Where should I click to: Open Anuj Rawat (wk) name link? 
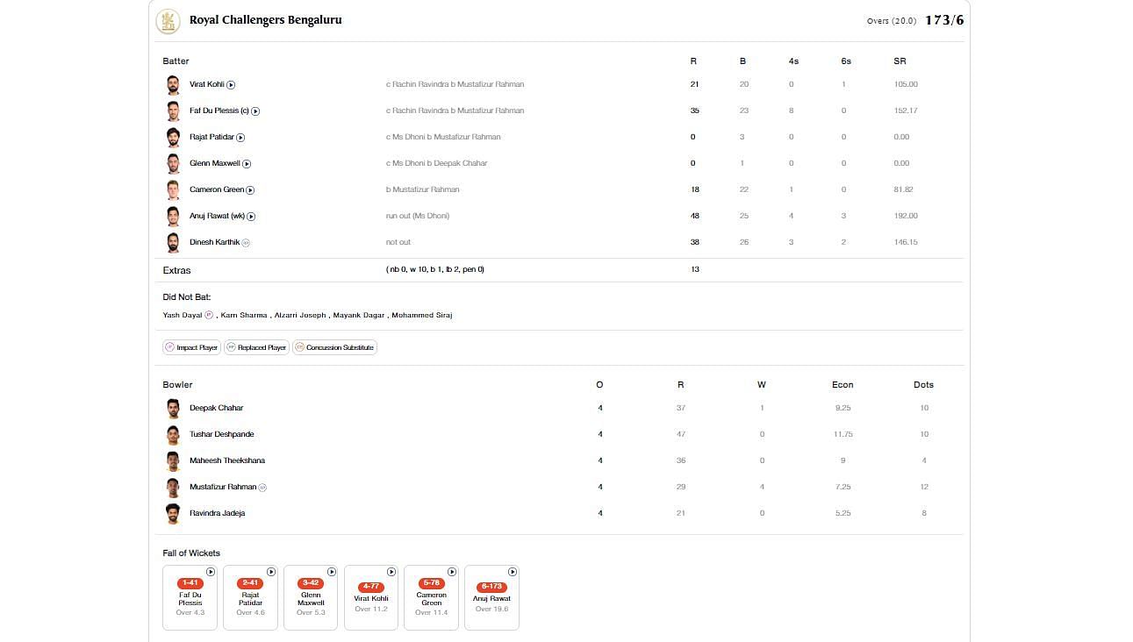click(217, 217)
